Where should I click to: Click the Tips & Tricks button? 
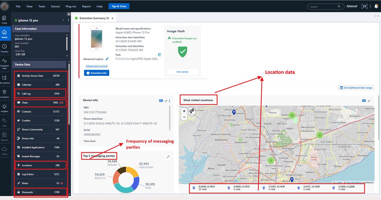pos(119,6)
